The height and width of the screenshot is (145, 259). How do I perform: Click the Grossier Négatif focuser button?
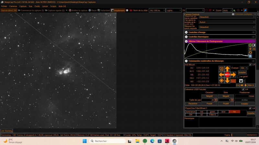point(209,96)
